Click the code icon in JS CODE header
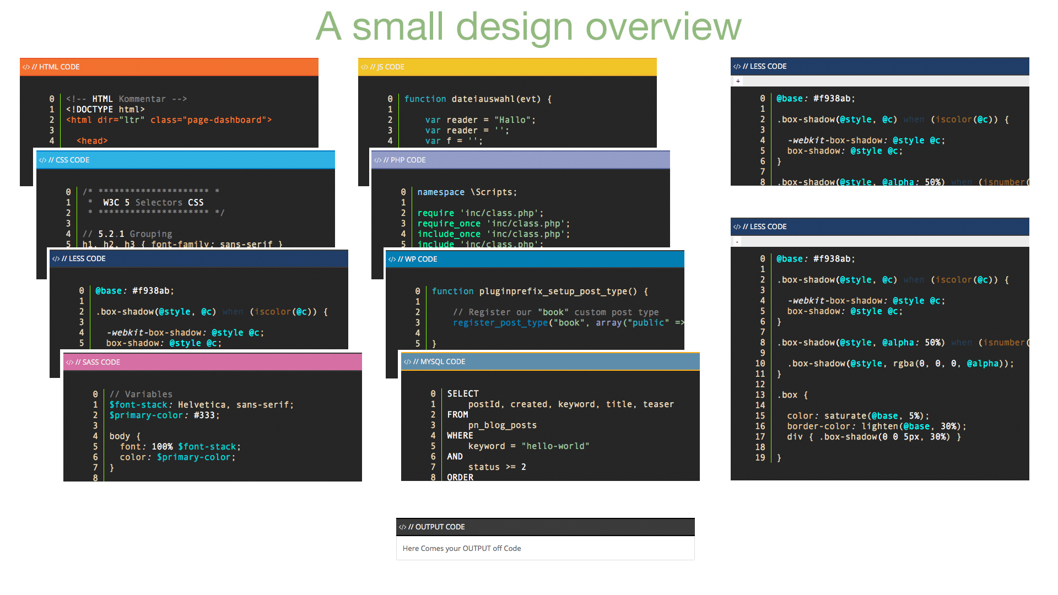The height and width of the screenshot is (595, 1058). [x=364, y=67]
